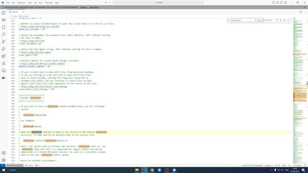This screenshot has height=173, width=308.
Task: Expand the Replace row in find widget
Action: [x=229, y=20]
